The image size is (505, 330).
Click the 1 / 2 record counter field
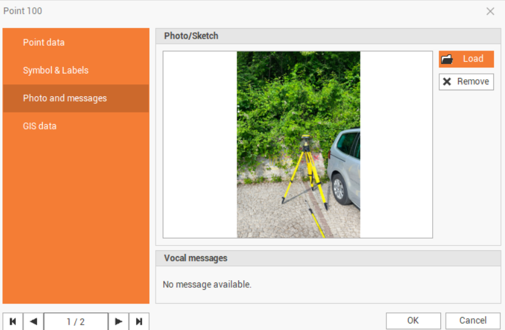pyautogui.click(x=76, y=321)
